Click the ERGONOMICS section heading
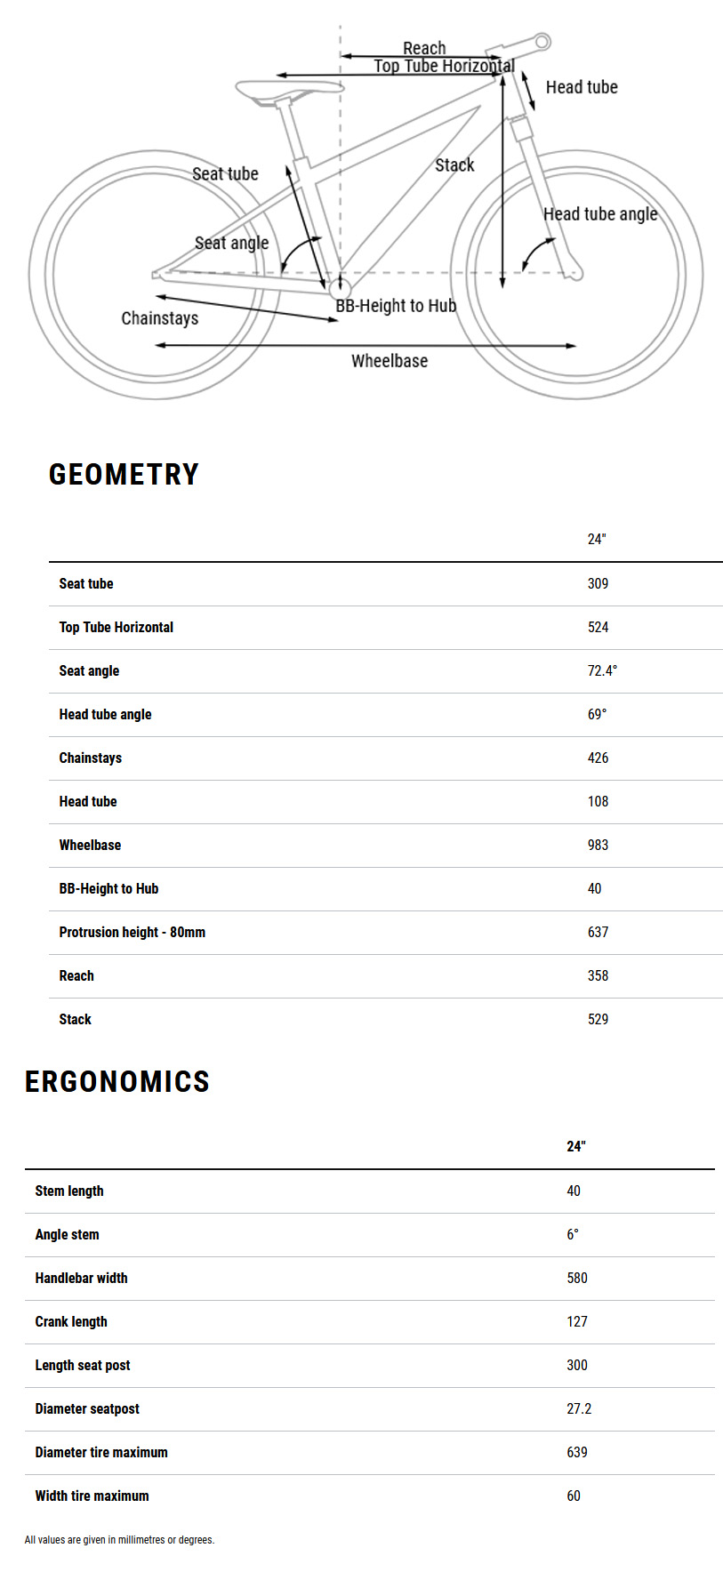Viewport: 723px width, 1572px height. 117,1081
